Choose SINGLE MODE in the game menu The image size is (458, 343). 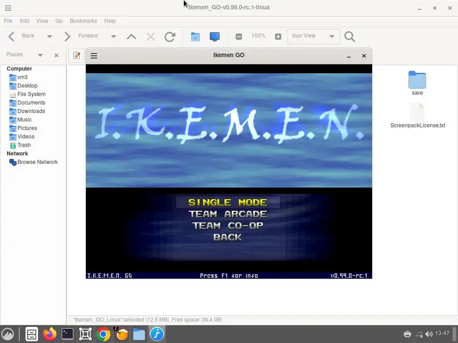click(228, 202)
